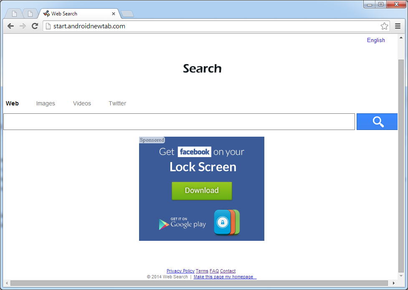Switch to Videos search category
Image resolution: width=408 pixels, height=290 pixels.
click(x=82, y=103)
